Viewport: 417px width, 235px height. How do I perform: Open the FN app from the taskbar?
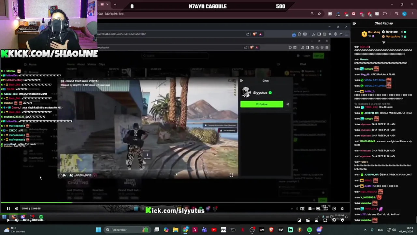click(x=223, y=230)
